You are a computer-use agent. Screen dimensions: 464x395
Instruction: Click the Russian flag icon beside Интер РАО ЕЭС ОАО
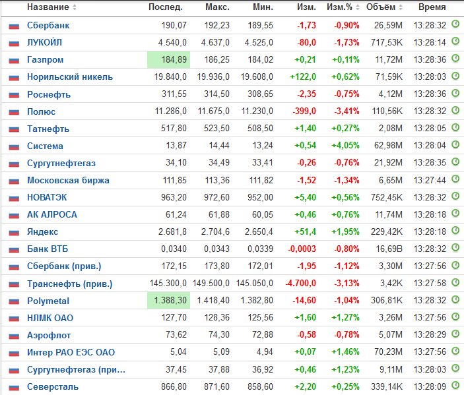point(14,353)
